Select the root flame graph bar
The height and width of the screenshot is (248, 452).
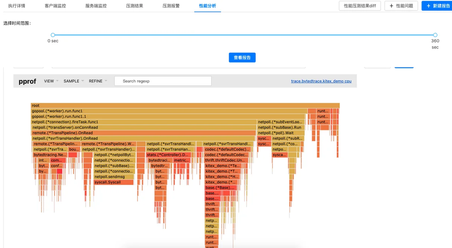[185, 106]
